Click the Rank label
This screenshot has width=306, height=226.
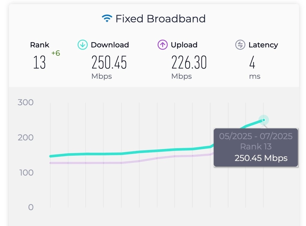point(40,45)
